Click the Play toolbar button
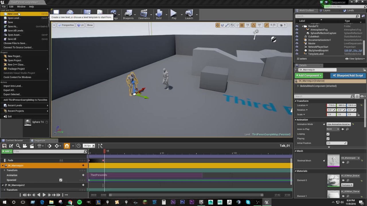 (174, 15)
